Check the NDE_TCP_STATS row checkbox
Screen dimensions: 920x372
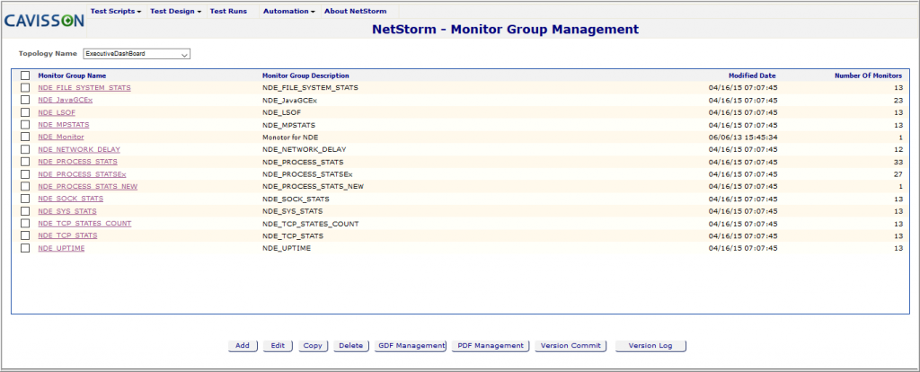[25, 235]
